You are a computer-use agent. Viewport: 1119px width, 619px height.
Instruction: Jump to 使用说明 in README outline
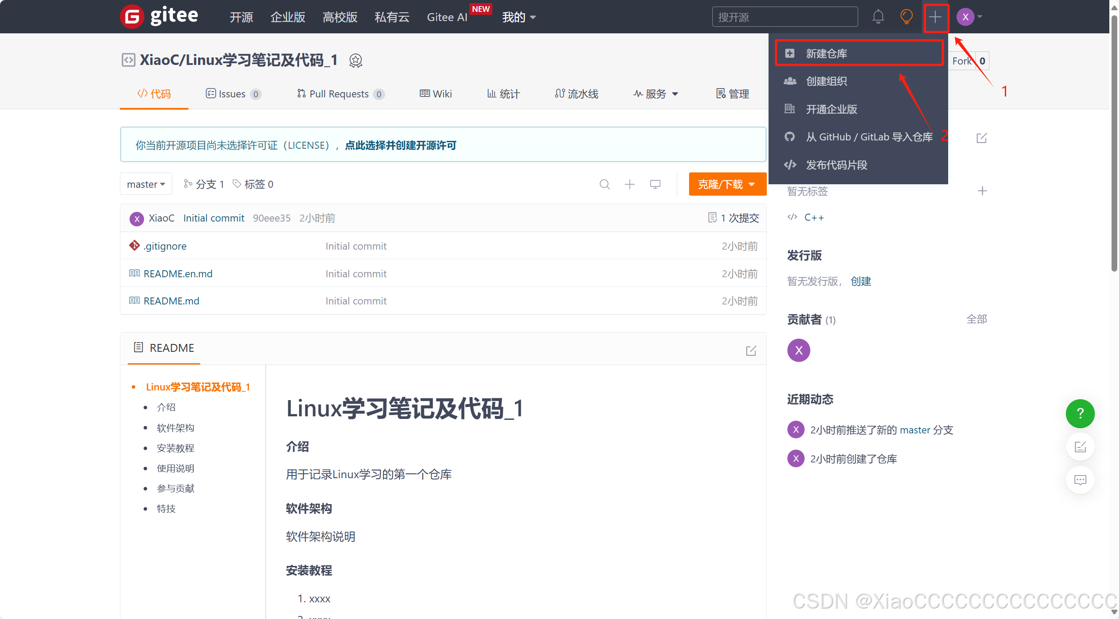point(175,468)
